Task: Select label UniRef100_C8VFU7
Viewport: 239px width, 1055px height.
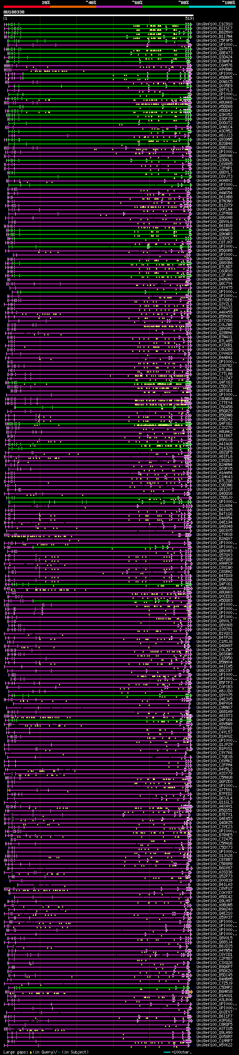Action: click(214, 889)
